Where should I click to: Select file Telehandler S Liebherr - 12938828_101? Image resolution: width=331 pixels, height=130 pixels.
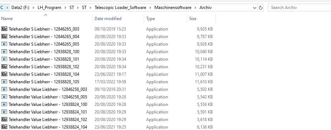[x=44, y=59]
